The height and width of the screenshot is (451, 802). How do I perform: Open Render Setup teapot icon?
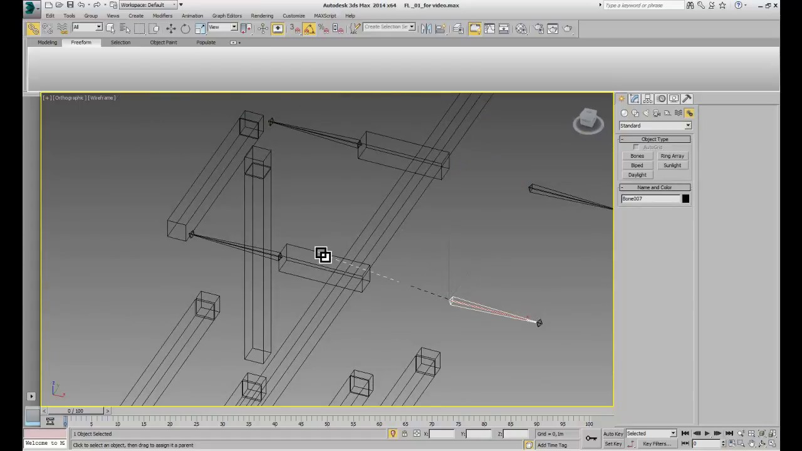coord(538,28)
